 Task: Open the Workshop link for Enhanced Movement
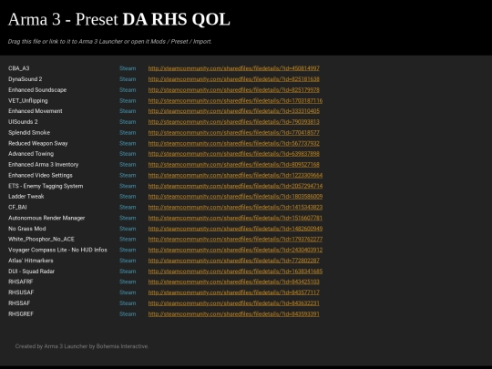pos(234,111)
